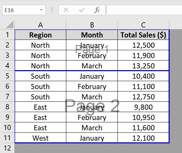
Task: Click the South cell in row 7
Action: [41, 97]
